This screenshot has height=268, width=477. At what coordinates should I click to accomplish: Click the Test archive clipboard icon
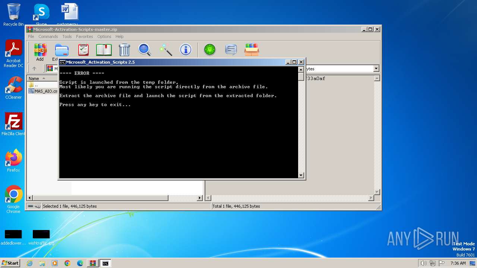tap(83, 50)
